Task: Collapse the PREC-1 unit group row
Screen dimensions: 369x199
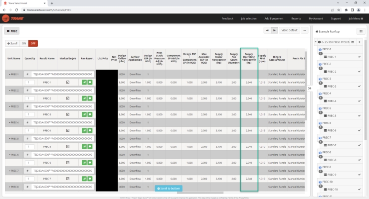Action: (x=9, y=75)
